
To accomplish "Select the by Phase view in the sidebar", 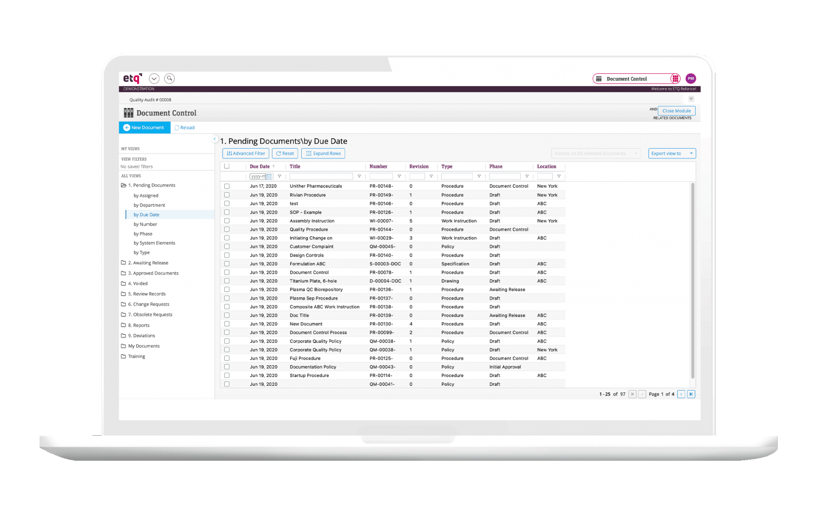I will pos(143,234).
